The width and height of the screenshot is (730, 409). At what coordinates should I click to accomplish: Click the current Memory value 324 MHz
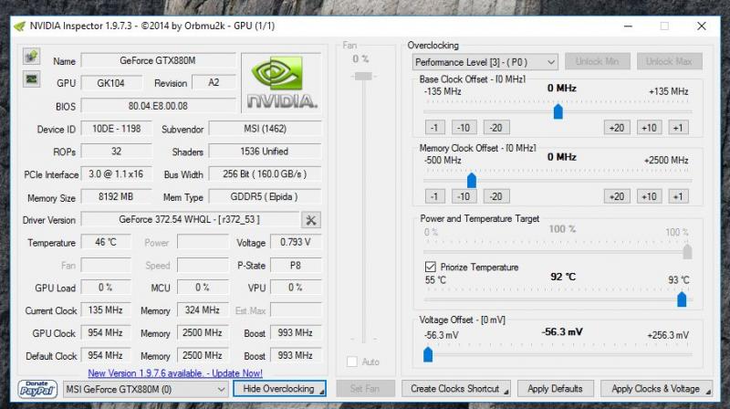coord(203,310)
